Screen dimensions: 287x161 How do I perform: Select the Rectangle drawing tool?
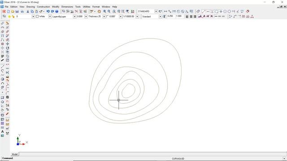point(2,97)
